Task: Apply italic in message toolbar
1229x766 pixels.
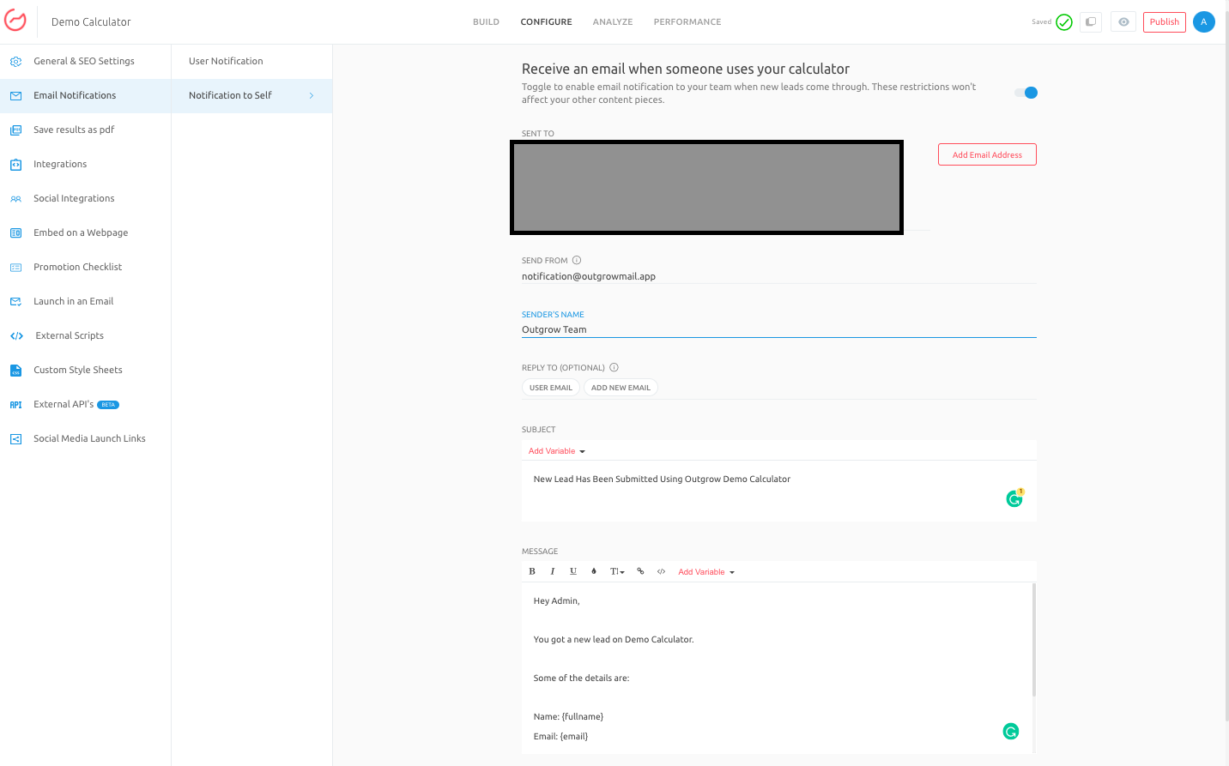Action: pos(553,571)
